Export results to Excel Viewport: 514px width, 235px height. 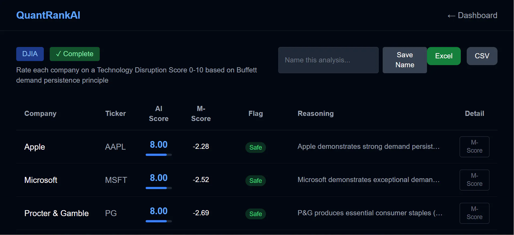coord(444,56)
